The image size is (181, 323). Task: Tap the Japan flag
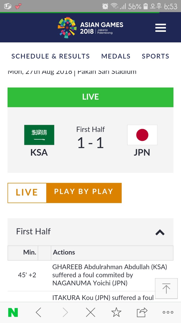tap(142, 135)
